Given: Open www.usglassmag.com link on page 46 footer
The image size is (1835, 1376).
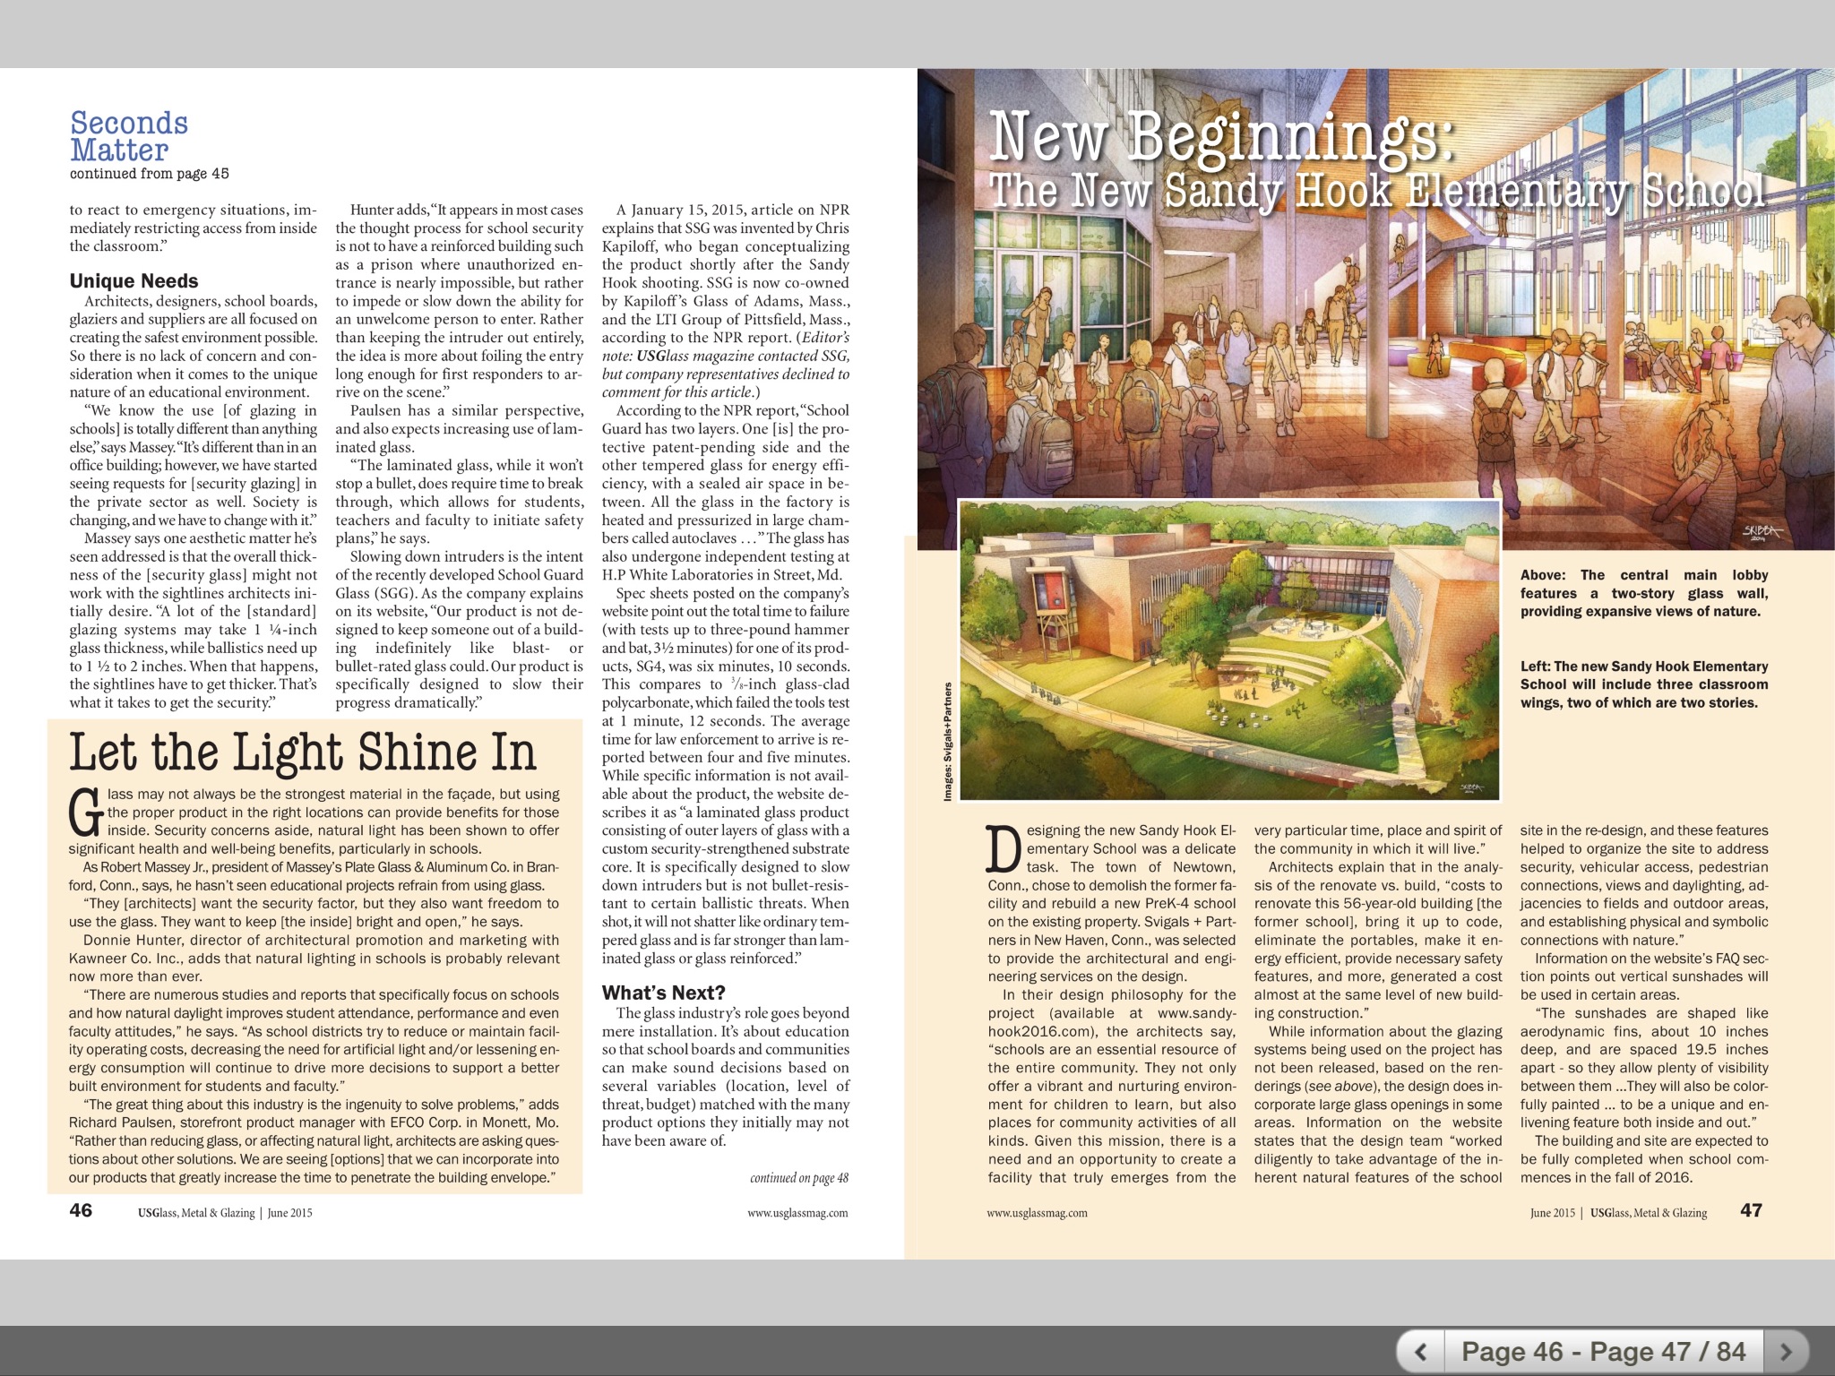Looking at the screenshot, I should point(797,1213).
